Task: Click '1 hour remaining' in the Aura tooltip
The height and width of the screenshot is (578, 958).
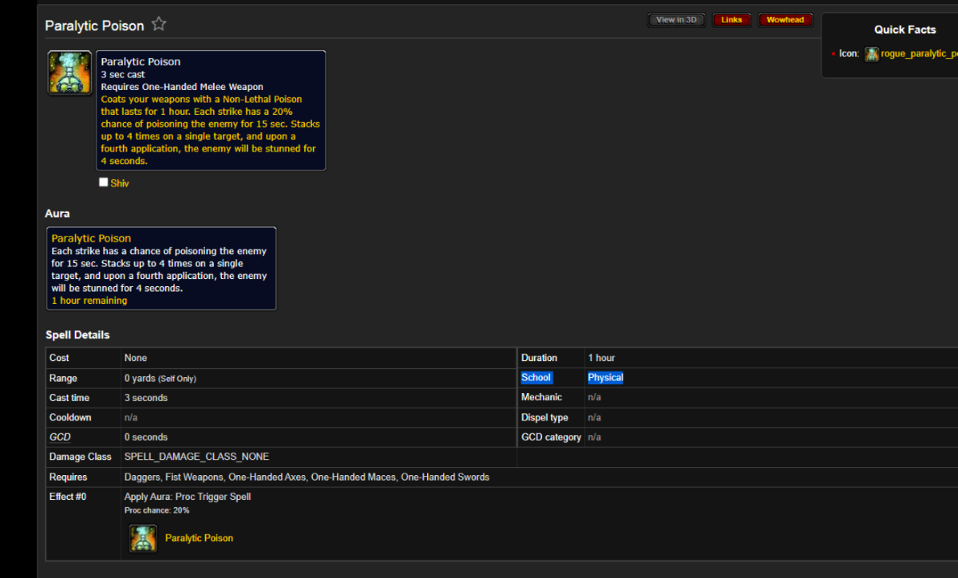Action: (89, 301)
